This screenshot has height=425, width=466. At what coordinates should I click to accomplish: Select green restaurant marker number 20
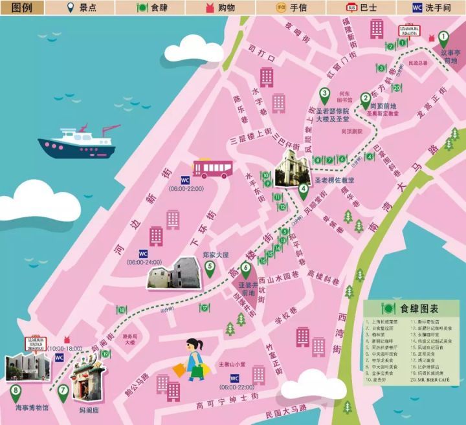397,88
